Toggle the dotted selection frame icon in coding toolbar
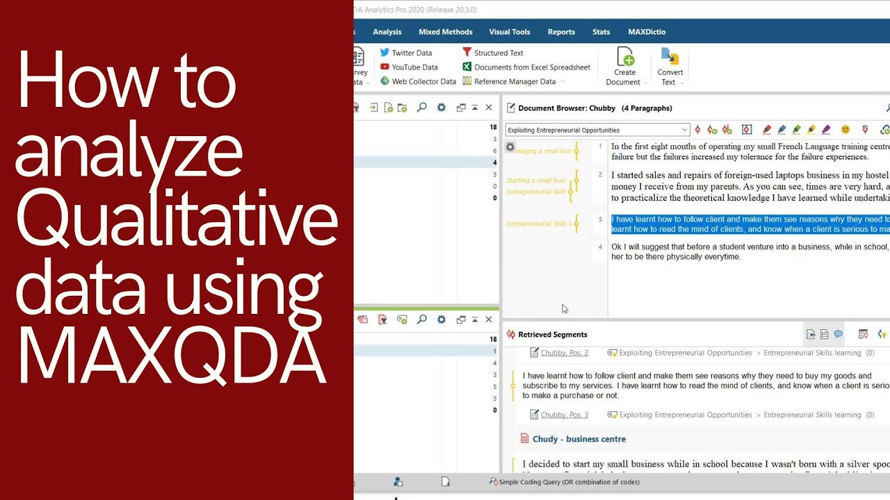The height and width of the screenshot is (500, 890). click(747, 130)
